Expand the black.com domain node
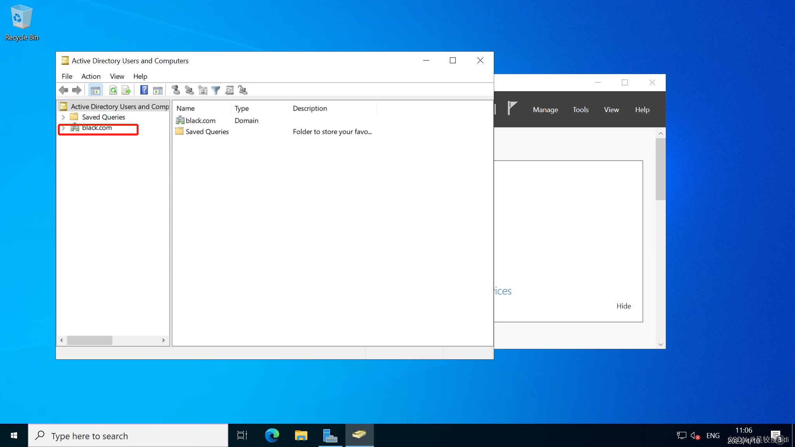 click(63, 128)
